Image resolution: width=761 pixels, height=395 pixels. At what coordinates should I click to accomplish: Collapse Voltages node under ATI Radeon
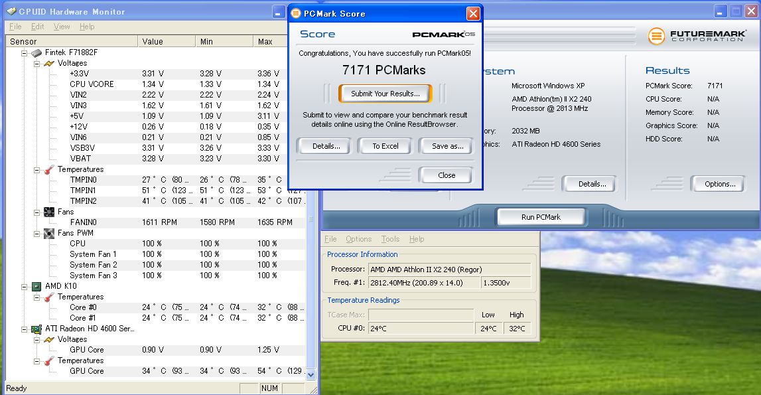36,340
